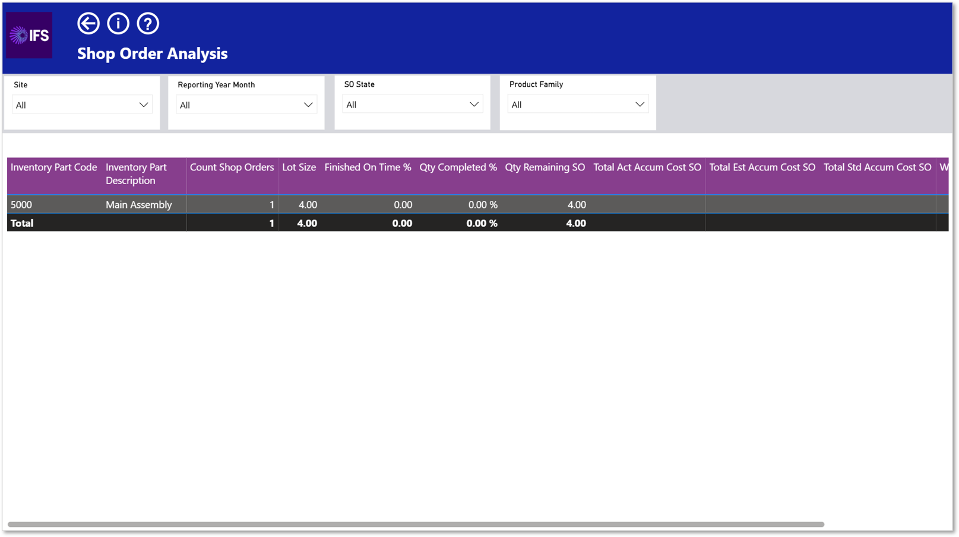Click the IFS logo
This screenshot has width=959, height=537.
point(29,35)
